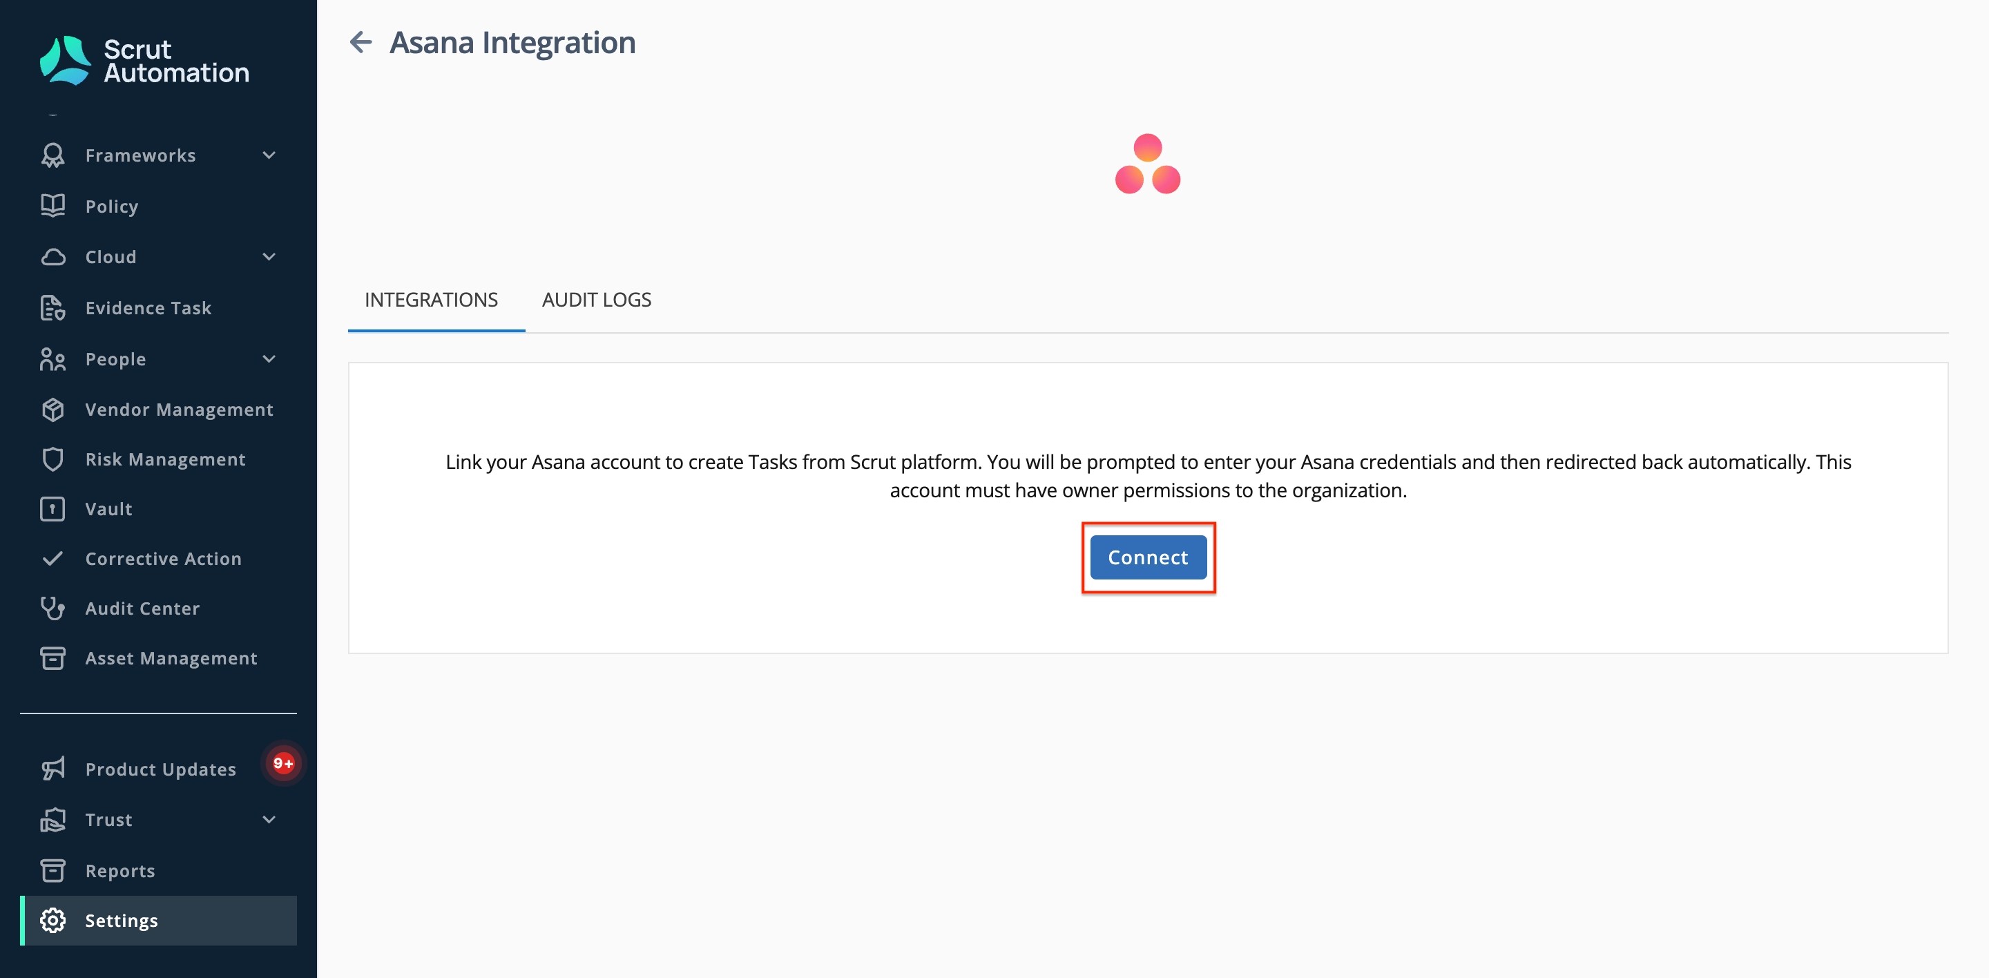1989x978 pixels.
Task: Expand the Trust sidebar menu
Action: pos(268,819)
